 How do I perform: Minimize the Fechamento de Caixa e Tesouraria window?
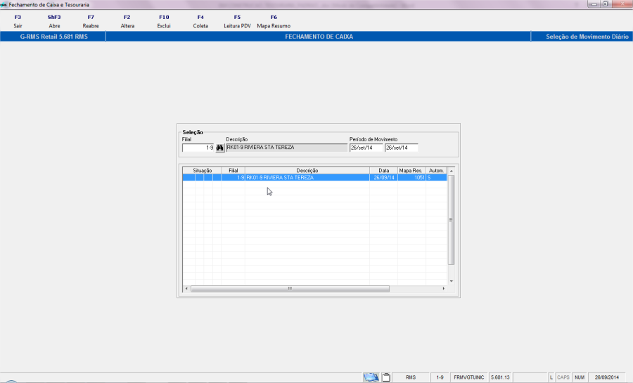tap(594, 4)
